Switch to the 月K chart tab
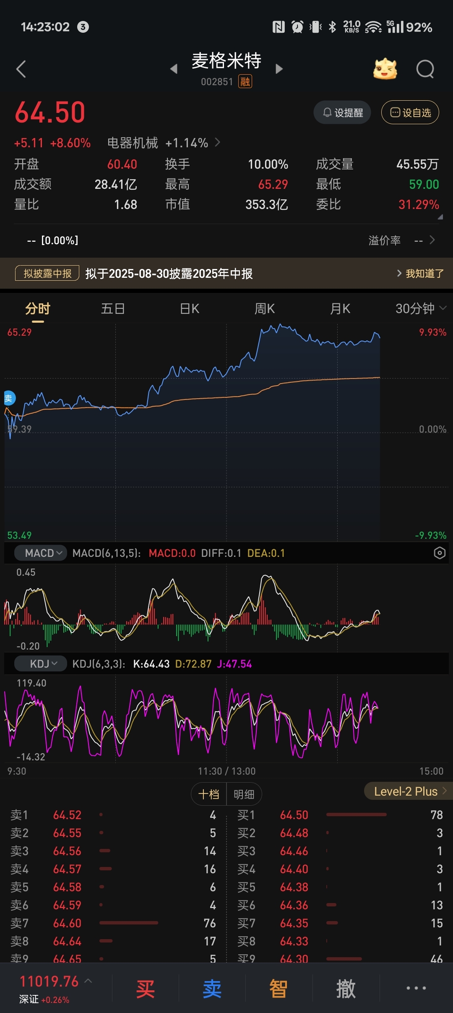The image size is (453, 1013). [340, 309]
